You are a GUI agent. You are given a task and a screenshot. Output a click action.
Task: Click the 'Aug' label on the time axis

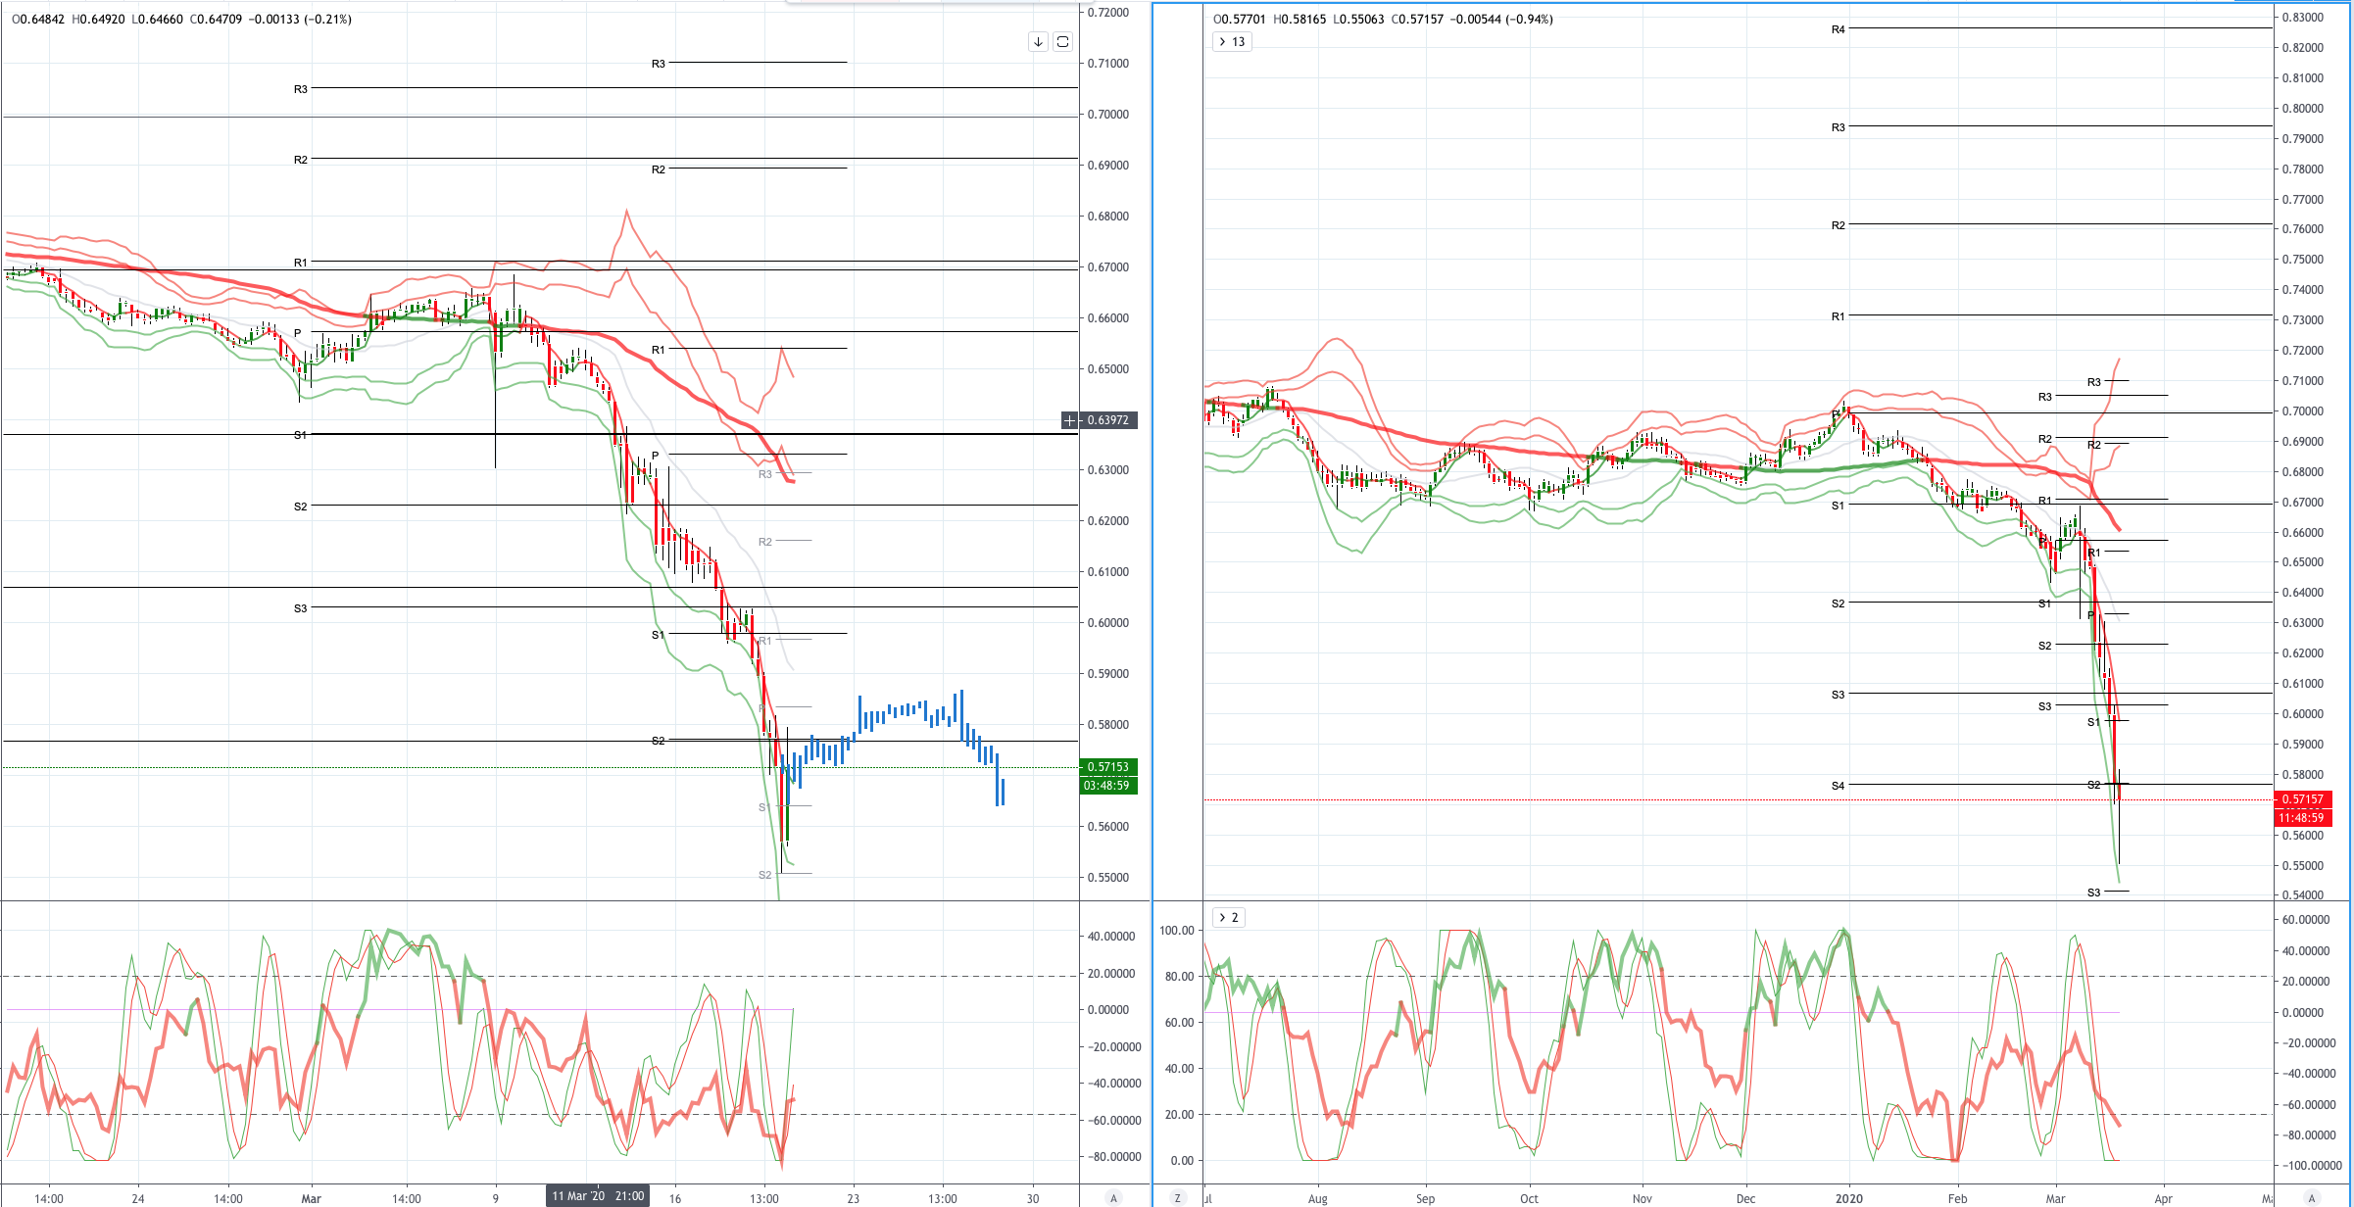(x=1318, y=1198)
